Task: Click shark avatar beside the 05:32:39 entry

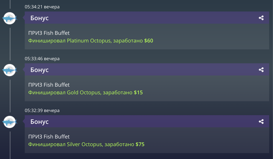Action: [10, 122]
